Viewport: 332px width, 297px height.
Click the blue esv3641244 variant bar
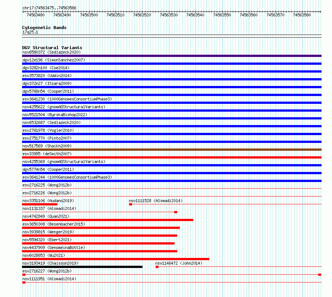coord(172,181)
